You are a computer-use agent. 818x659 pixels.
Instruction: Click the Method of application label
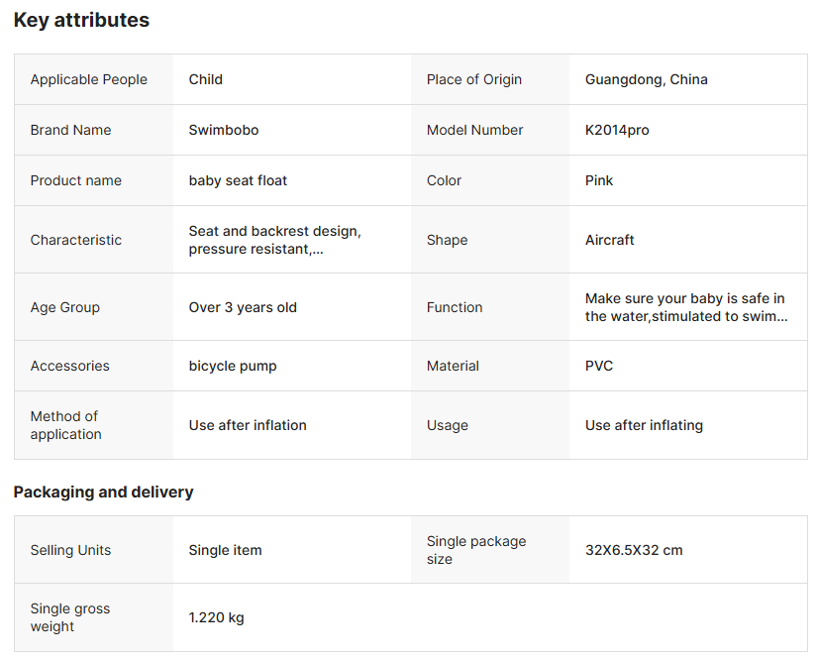pyautogui.click(x=65, y=425)
